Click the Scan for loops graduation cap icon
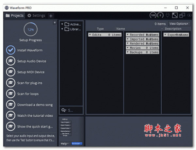Viewport: 196px width, 150px height. [11, 93]
